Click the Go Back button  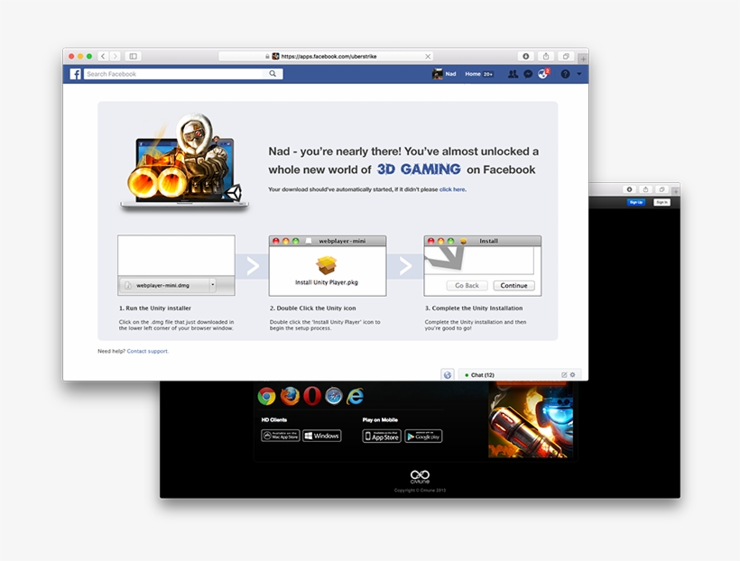[x=467, y=285]
